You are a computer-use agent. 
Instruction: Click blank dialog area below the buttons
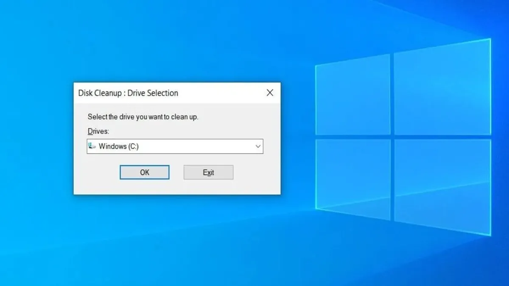pos(176,187)
